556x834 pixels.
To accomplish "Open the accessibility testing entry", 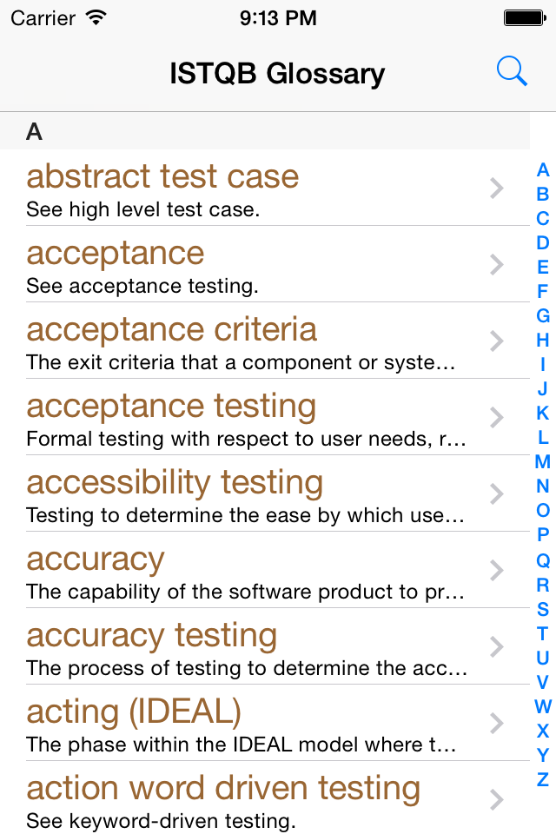I will coord(265,493).
